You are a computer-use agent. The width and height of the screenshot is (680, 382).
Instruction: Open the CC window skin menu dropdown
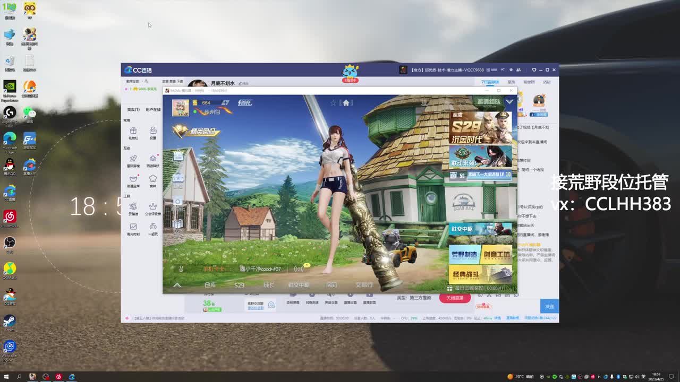point(534,70)
